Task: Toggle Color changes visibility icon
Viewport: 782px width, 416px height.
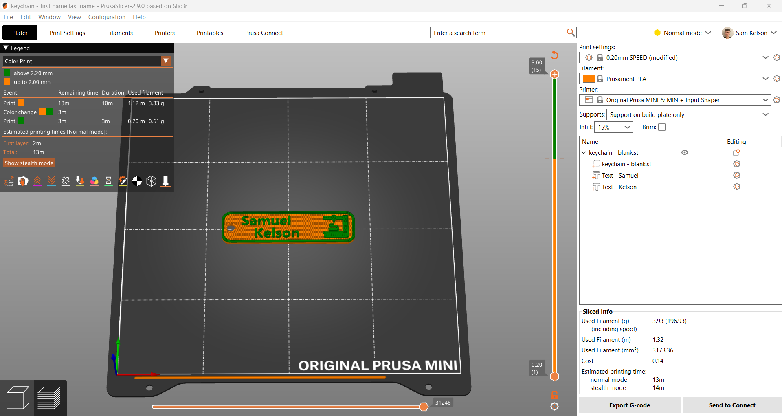Action: (94, 181)
